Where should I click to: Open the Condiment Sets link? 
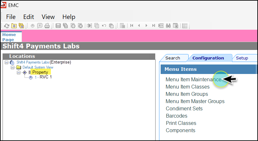pos(184,109)
